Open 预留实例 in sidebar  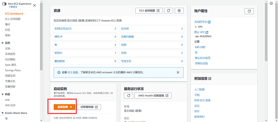pyautogui.click(x=10, y=76)
